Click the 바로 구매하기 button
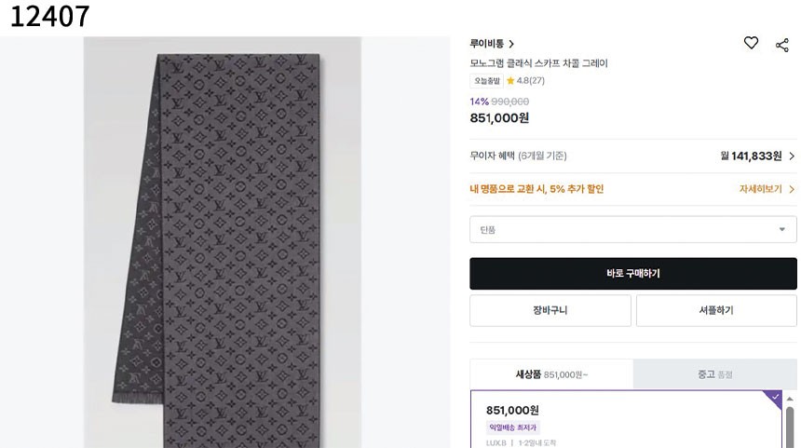Viewport: 801px width, 448px height. [632, 274]
